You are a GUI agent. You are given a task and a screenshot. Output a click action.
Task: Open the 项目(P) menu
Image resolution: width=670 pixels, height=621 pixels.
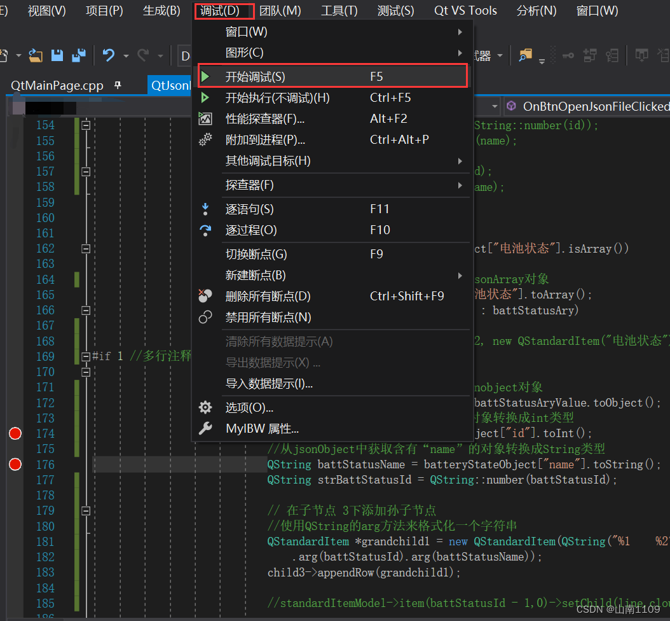click(x=104, y=11)
